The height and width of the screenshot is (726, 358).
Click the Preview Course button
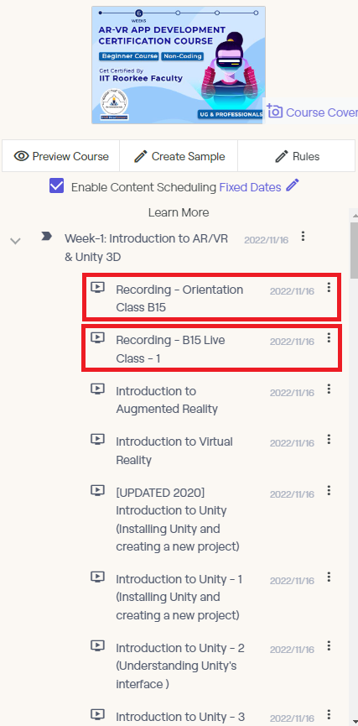pos(61,156)
